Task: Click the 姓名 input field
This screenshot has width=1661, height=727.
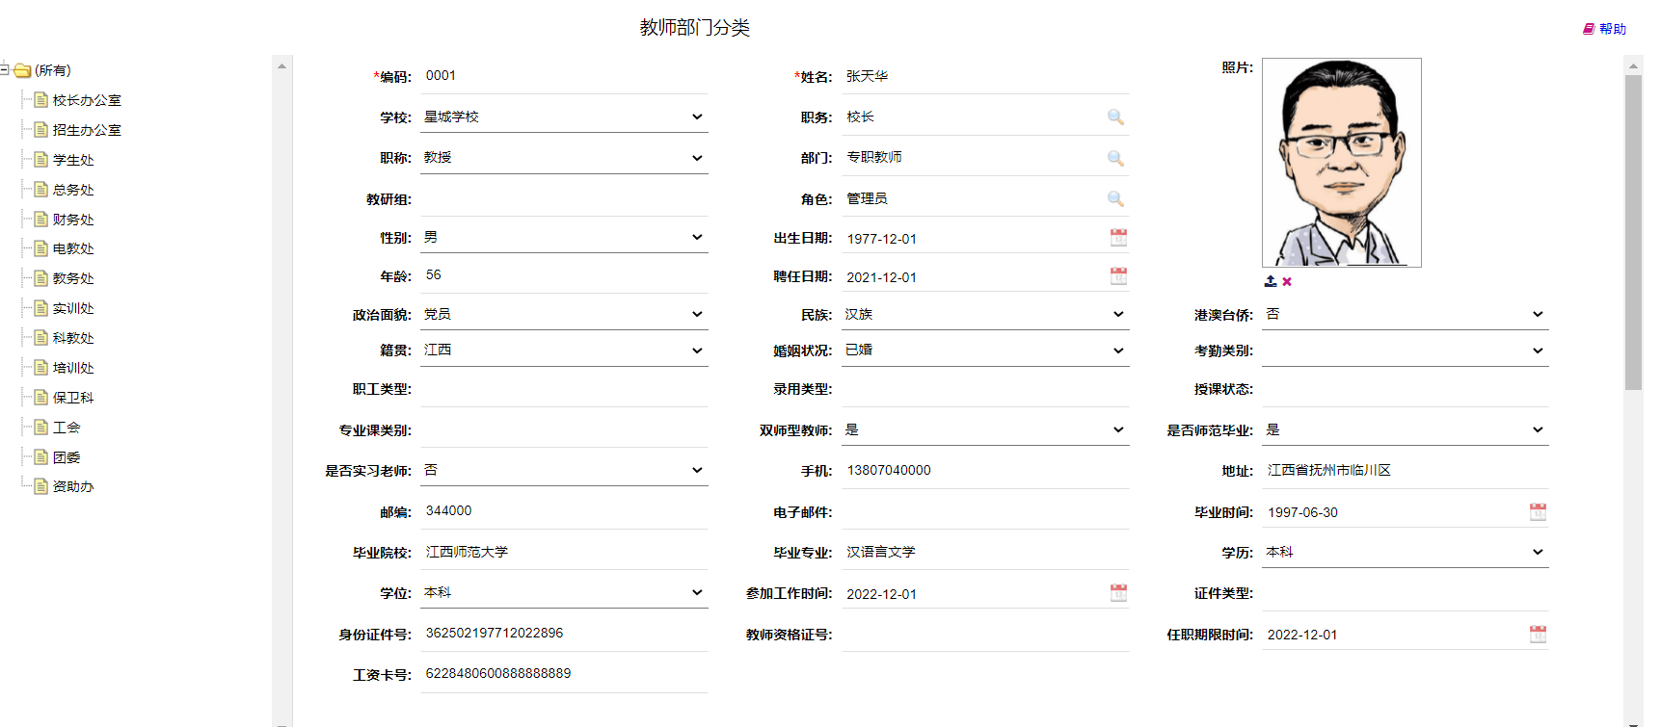Action: click(x=985, y=76)
